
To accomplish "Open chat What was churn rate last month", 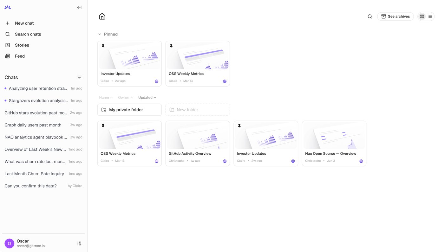I will 44,162.
